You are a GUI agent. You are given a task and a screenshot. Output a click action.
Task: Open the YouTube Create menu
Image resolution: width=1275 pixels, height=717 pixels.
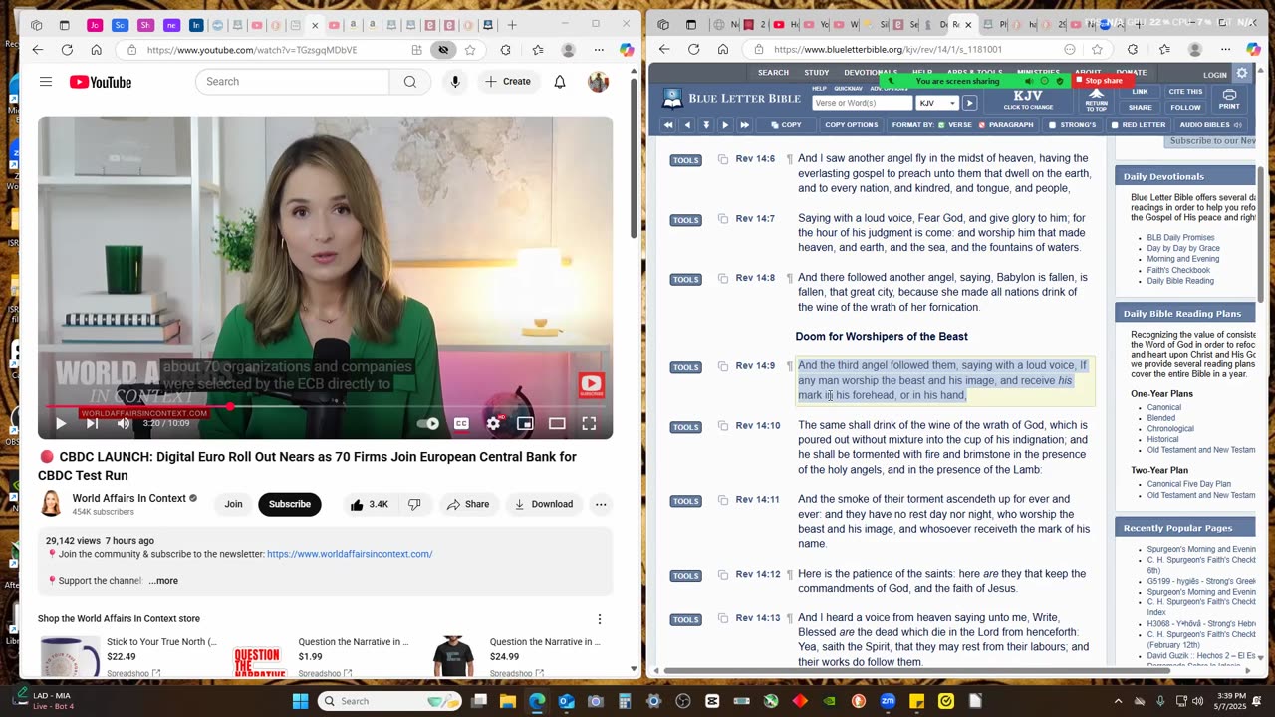tap(509, 82)
